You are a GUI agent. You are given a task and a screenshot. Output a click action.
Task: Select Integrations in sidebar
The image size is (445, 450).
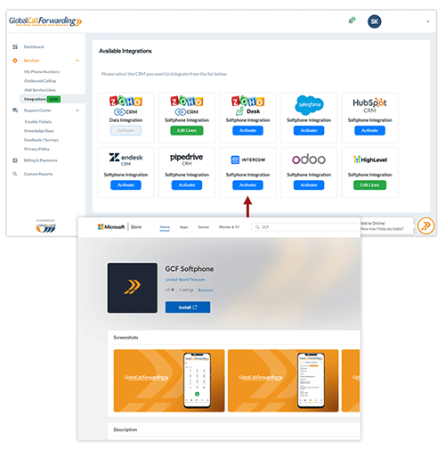(35, 99)
